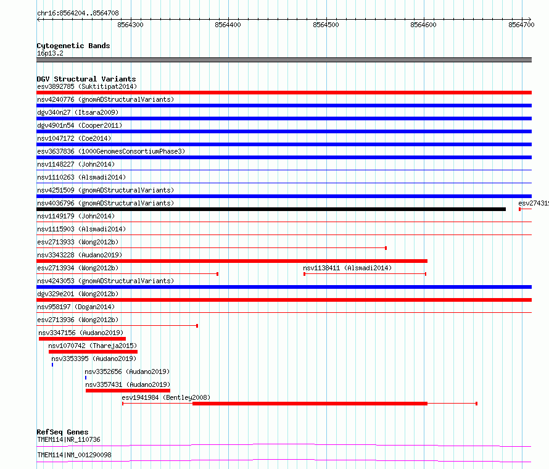Click the black bar of nsv4036796
549x469 pixels.
point(271,209)
